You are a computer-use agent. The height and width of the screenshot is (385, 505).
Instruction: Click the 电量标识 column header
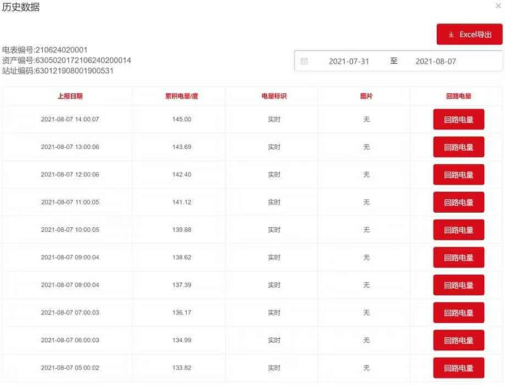[x=274, y=97]
